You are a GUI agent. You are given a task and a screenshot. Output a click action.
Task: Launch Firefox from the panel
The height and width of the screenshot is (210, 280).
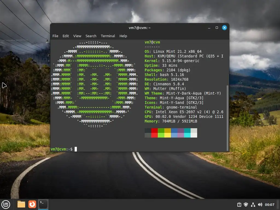(32, 204)
